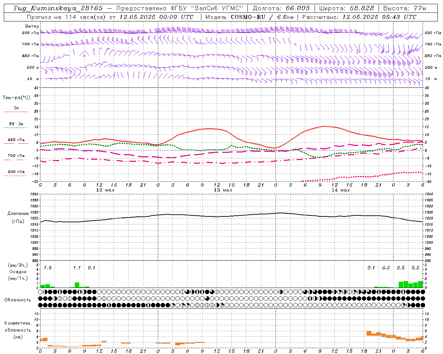The height and width of the screenshot is (354, 443).
Task: Click the Конвективн. label
Action: click(18, 323)
